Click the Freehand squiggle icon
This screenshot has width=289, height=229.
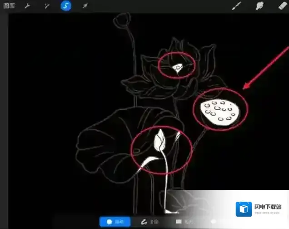pos(143,222)
